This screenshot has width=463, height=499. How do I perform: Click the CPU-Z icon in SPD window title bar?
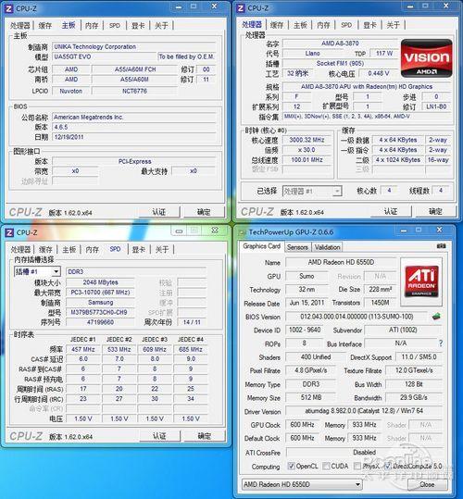9,232
